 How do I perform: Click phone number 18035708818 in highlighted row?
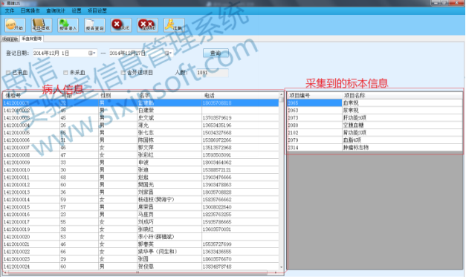coord(217,103)
